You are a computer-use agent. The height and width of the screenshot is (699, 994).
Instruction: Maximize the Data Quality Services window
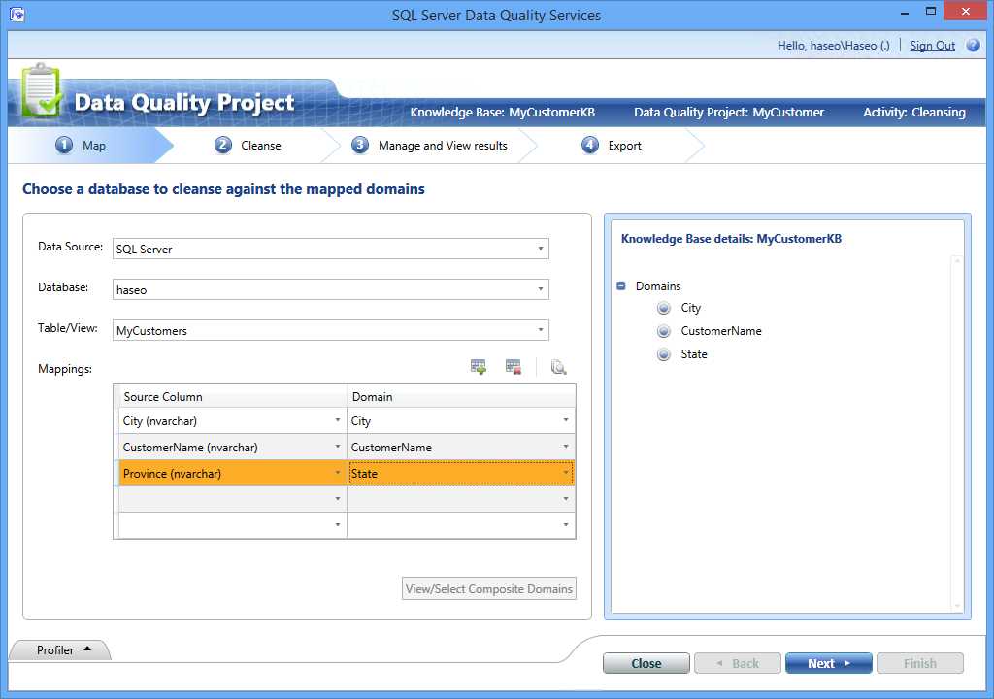931,12
